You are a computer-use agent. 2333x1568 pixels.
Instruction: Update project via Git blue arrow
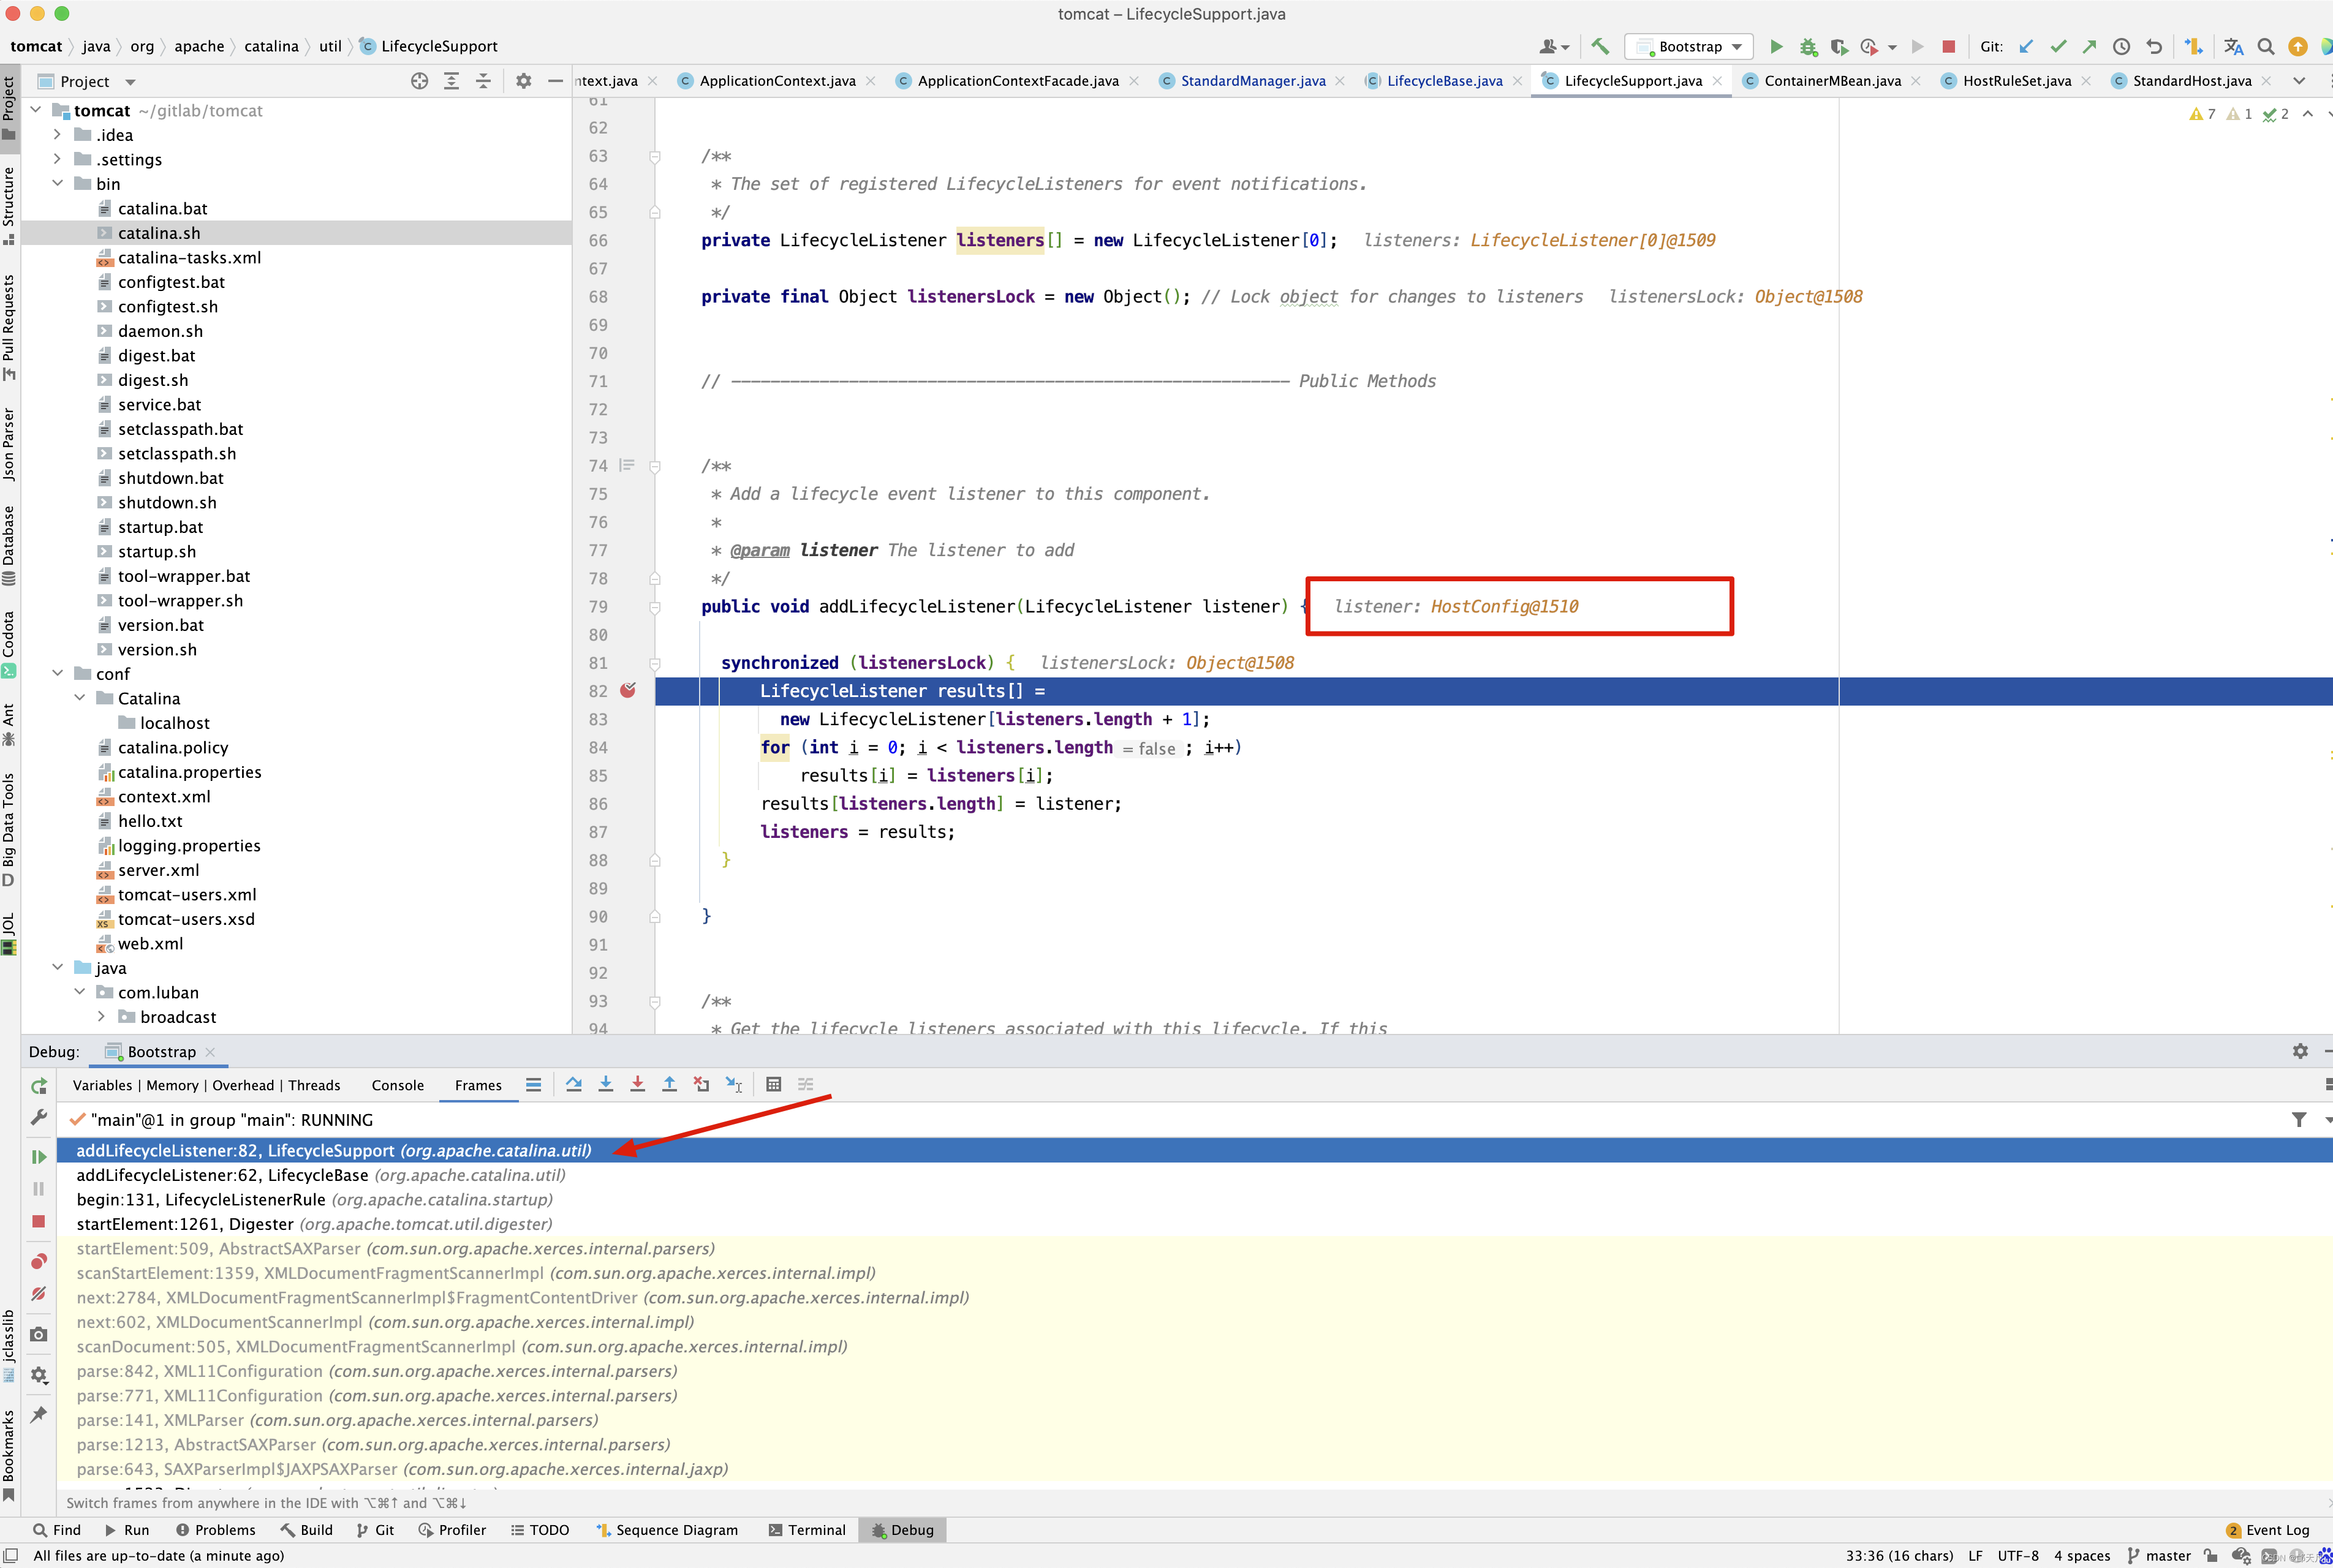point(2026,46)
